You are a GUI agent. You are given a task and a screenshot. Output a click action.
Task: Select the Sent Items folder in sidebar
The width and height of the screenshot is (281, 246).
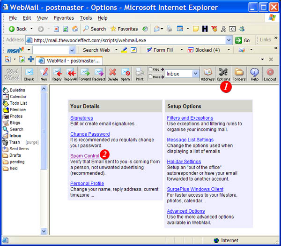point(19,149)
